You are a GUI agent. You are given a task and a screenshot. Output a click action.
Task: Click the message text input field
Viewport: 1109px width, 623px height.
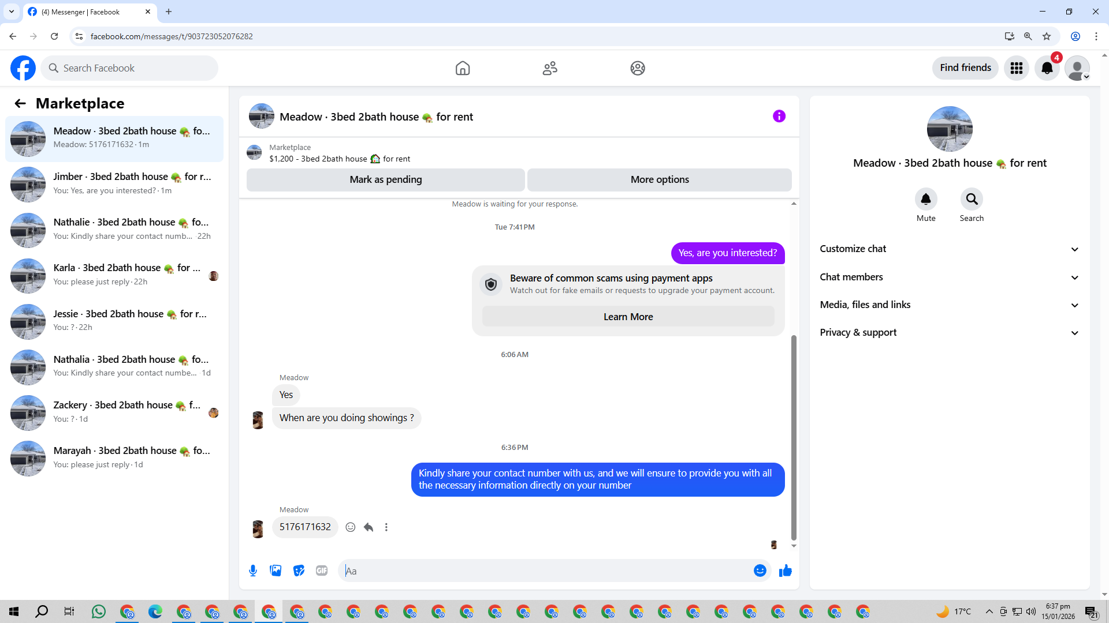[543, 571]
